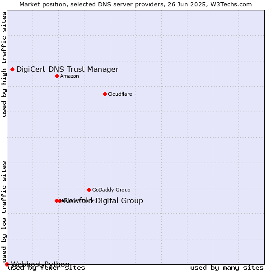The width and height of the screenshot is (271, 271).
Task: Click the Cloudflare data point
Action: coord(105,94)
